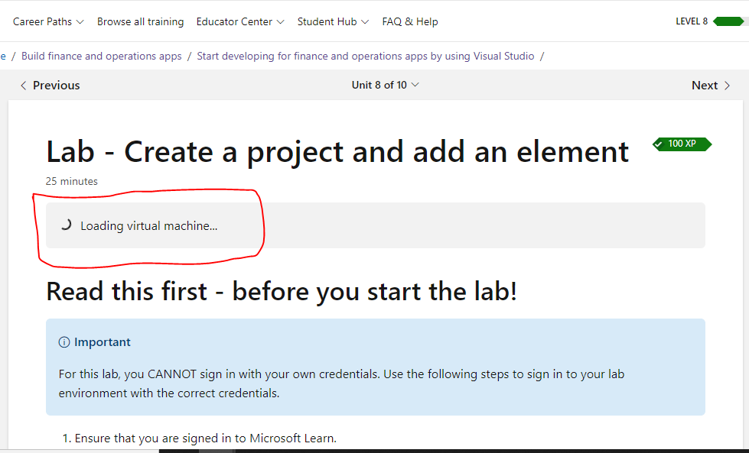Open 'FAQ & Help' from the menu bar

pyautogui.click(x=410, y=21)
